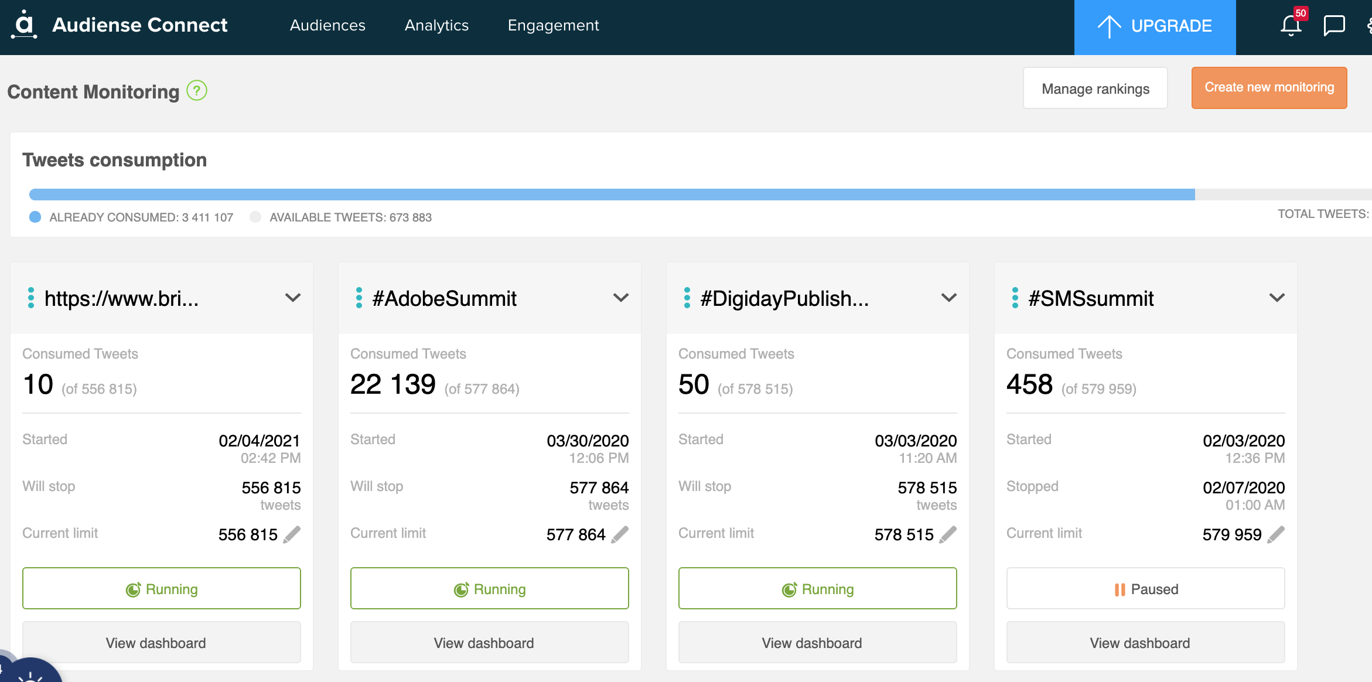Image resolution: width=1372 pixels, height=682 pixels.
Task: Expand the #DigidayPublish... card chevron
Action: click(x=949, y=298)
